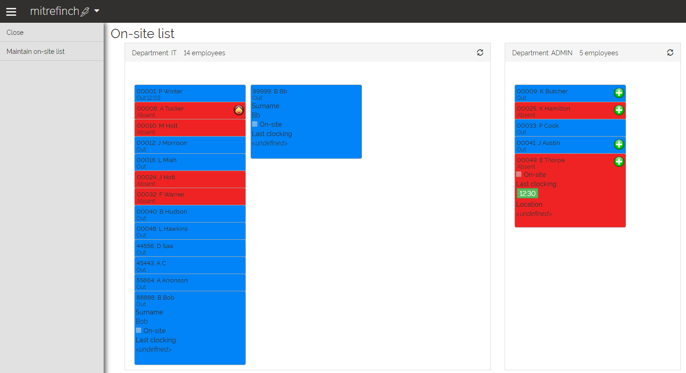Click the 5 employees count text
686x373 pixels.
(x=599, y=53)
